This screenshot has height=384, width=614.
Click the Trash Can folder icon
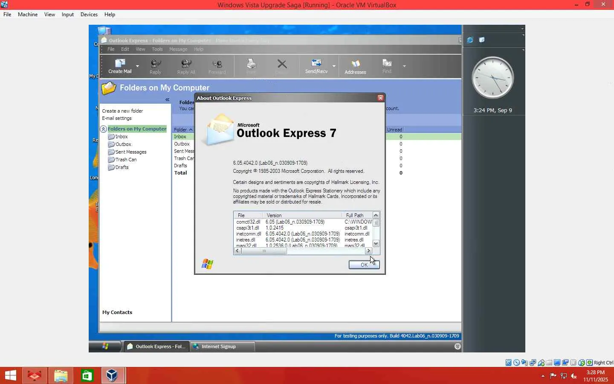click(111, 160)
